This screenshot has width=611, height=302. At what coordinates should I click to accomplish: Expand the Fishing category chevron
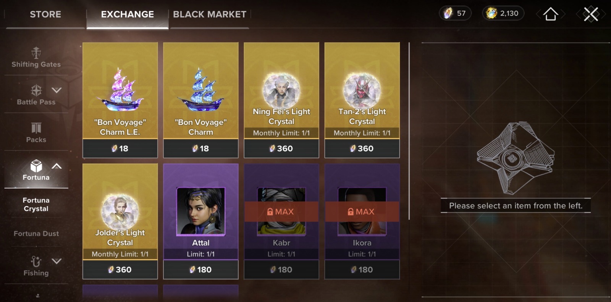coord(57,261)
